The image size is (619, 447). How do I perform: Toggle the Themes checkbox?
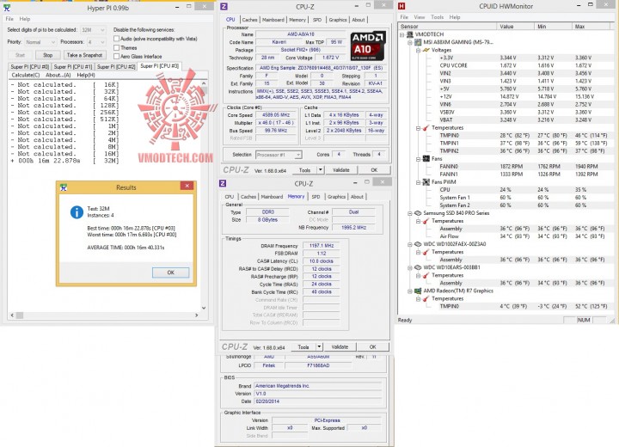[x=116, y=48]
